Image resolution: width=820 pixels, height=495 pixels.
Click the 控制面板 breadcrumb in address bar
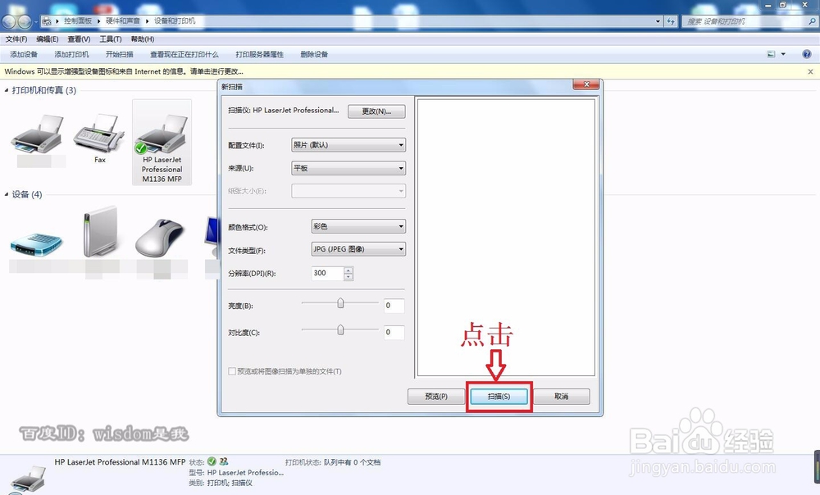[x=78, y=21]
